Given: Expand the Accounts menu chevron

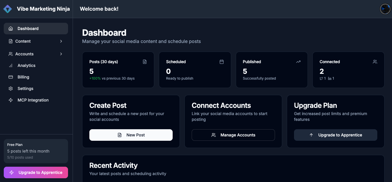Looking at the screenshot, I should click(61, 54).
